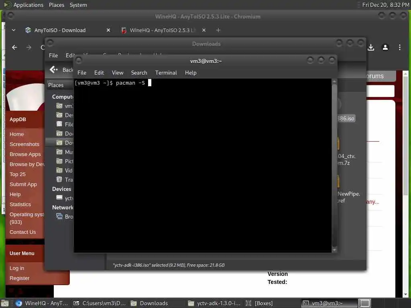This screenshot has height=308, width=411.
Task: Click the workspace switcher in bottom panel
Action: click(364, 303)
